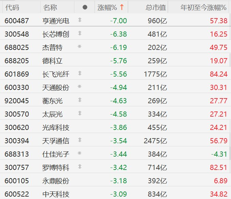The width and height of the screenshot is (231, 199).
Task: Select stock name 太辰光
Action: (52, 114)
